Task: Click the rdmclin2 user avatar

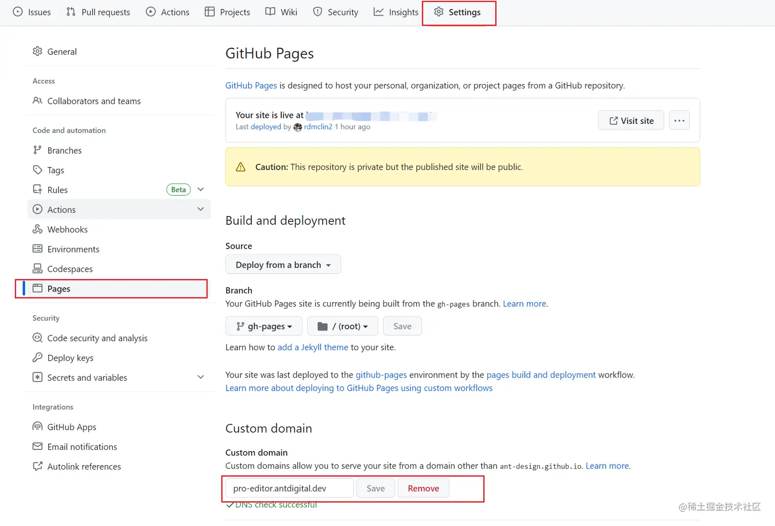Action: [297, 127]
